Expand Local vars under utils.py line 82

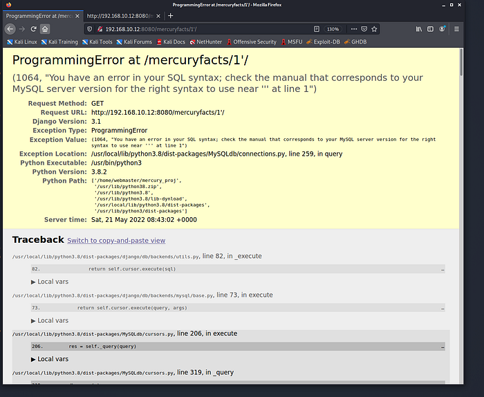(x=49, y=281)
